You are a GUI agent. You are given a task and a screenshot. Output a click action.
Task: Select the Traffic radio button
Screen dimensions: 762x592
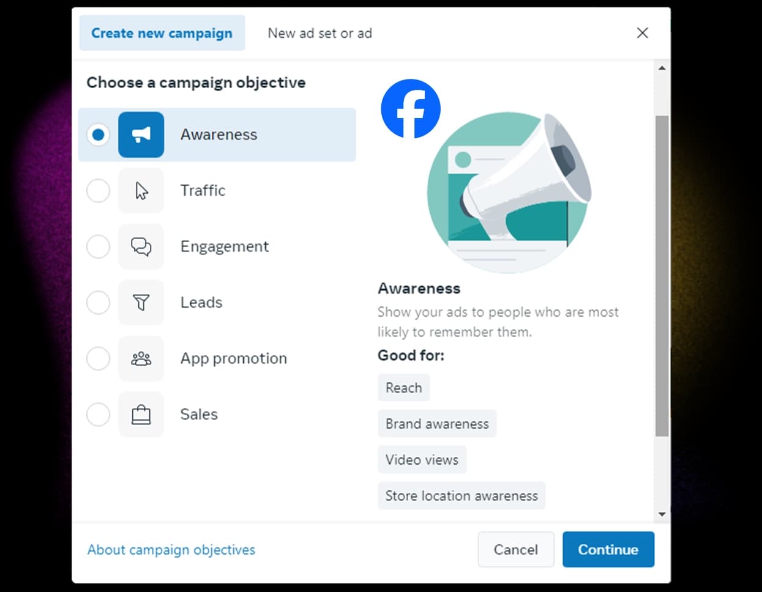pos(98,191)
